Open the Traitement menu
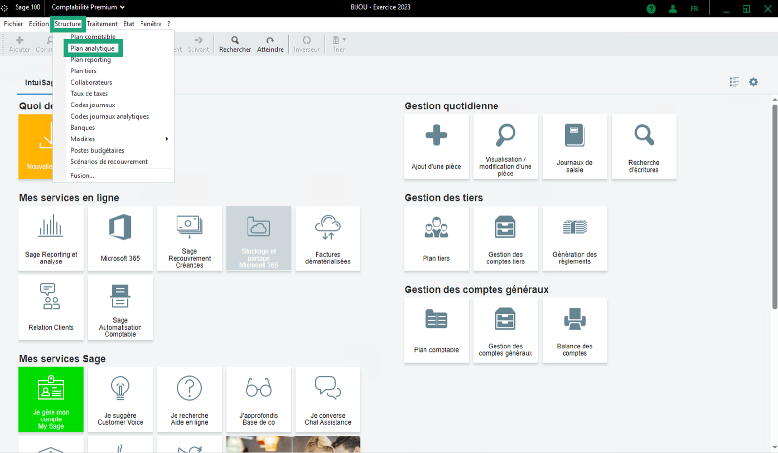The image size is (778, 453). tap(102, 24)
